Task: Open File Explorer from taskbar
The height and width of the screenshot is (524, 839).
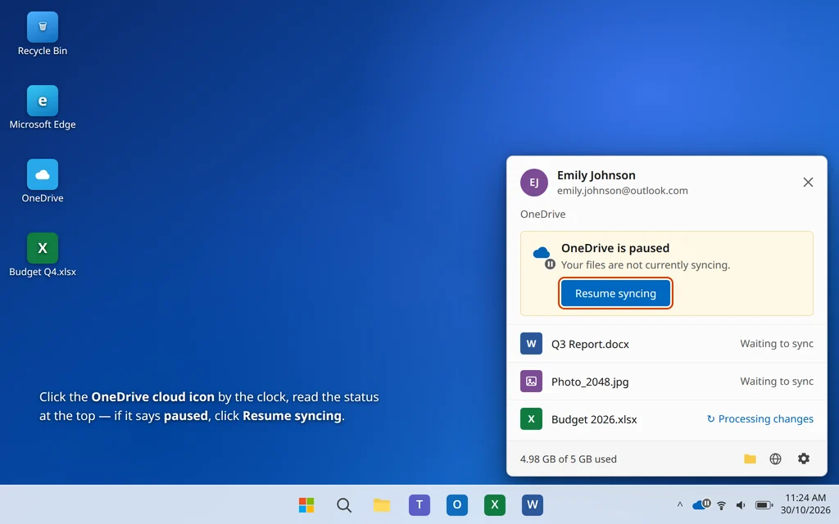Action: point(382,504)
